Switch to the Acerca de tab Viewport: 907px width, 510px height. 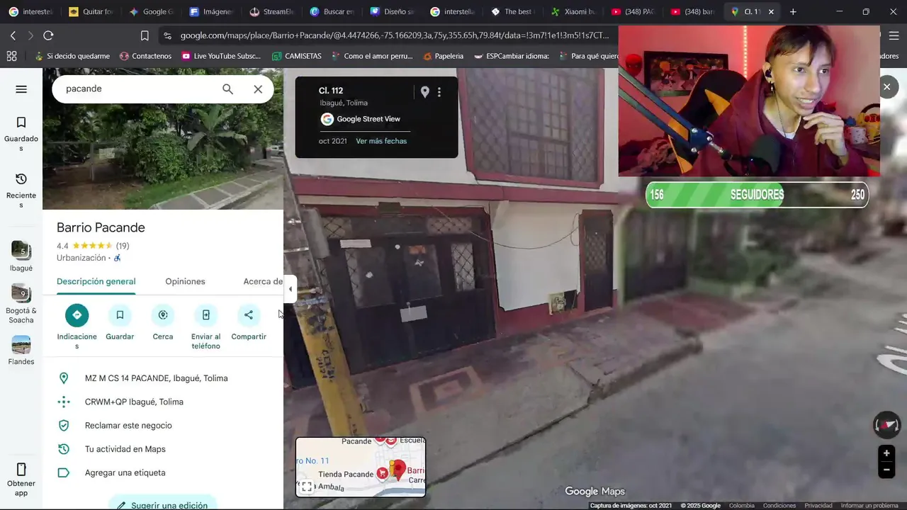263,282
